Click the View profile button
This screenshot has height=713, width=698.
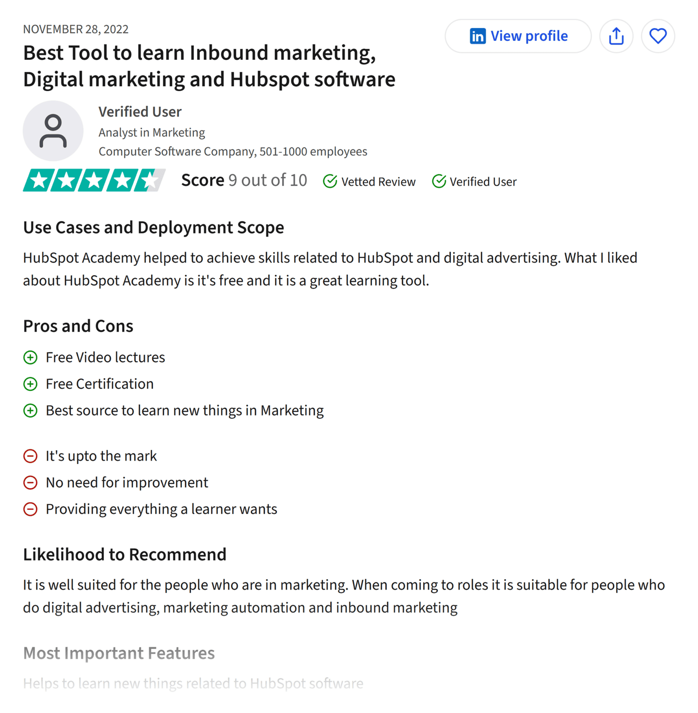coord(518,35)
